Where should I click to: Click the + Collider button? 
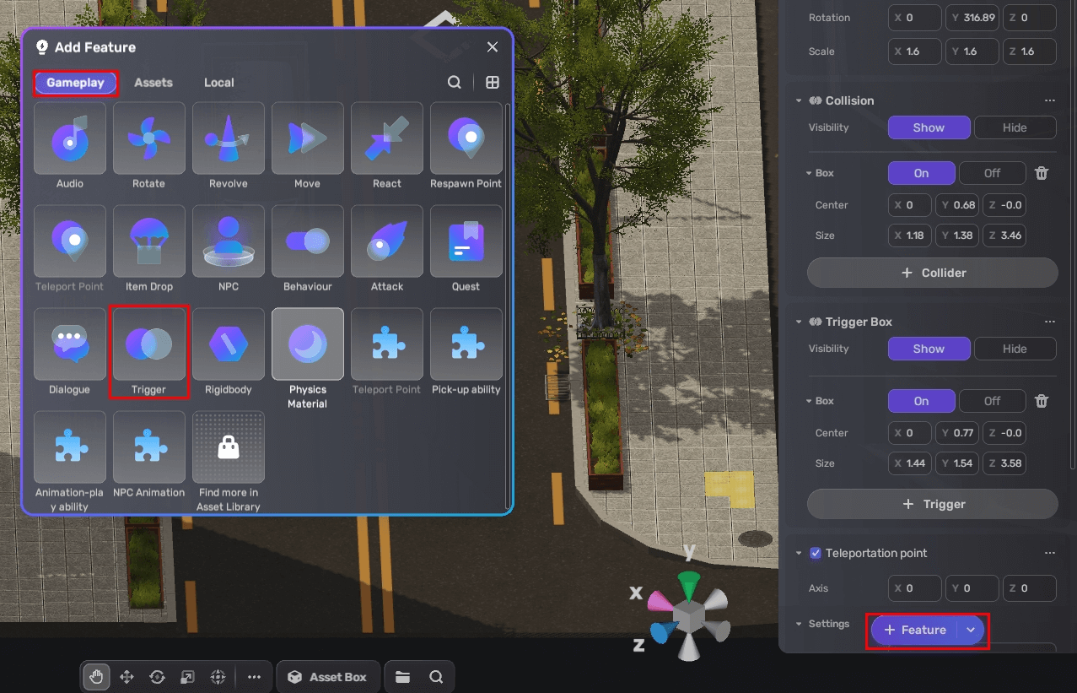932,273
